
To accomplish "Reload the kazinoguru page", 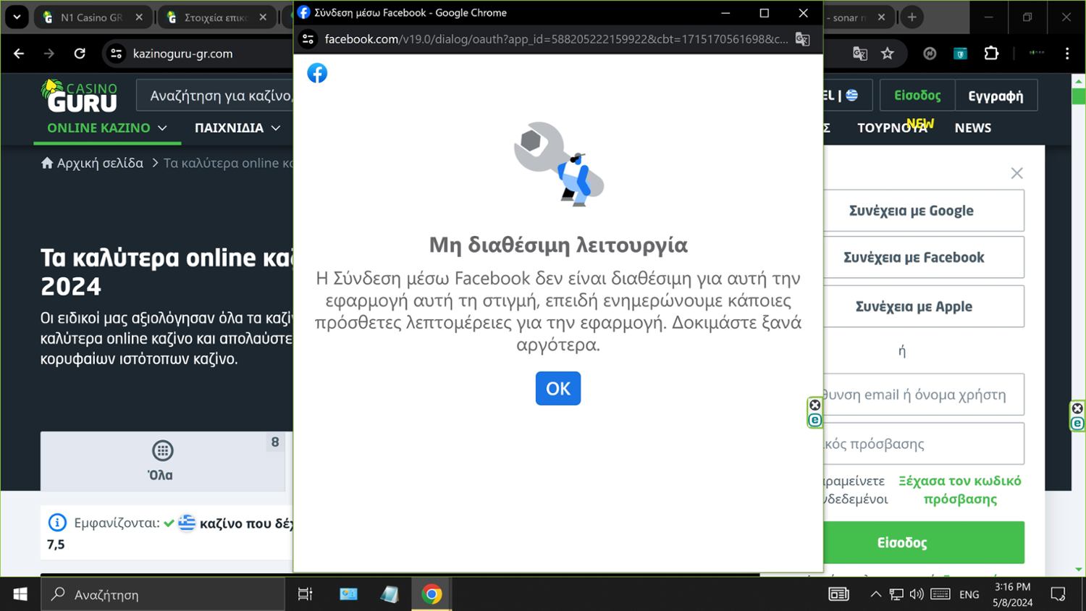I will (80, 54).
